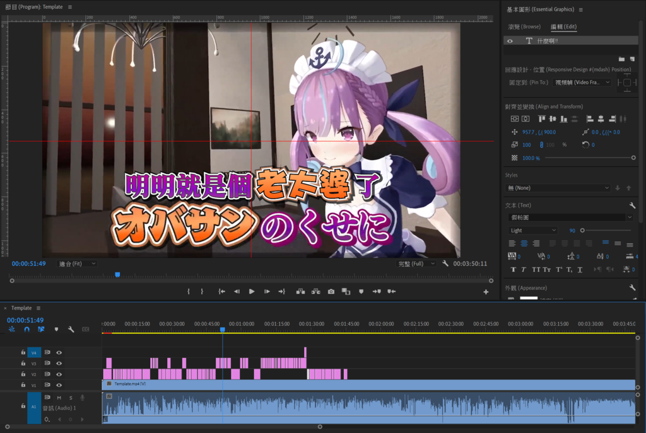This screenshot has width=646, height=433.
Task: Click the white fill color swatch
Action: coord(529,298)
